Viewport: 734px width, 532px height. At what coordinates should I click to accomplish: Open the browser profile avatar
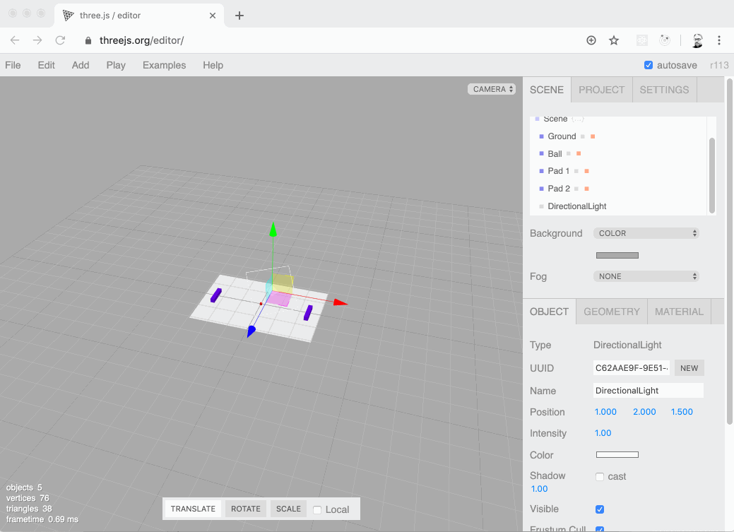697,41
